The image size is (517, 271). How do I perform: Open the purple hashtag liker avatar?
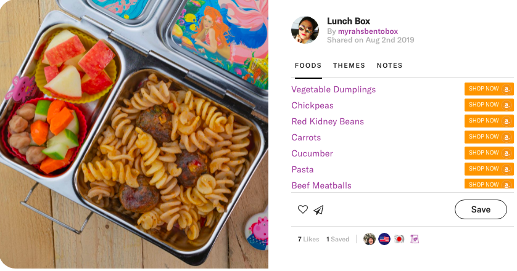tap(414, 239)
